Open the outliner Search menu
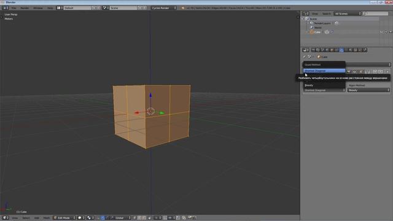The image size is (393, 221). [x=326, y=14]
